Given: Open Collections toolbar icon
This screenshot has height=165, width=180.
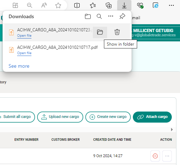Looking at the screenshot, I should (109, 5).
